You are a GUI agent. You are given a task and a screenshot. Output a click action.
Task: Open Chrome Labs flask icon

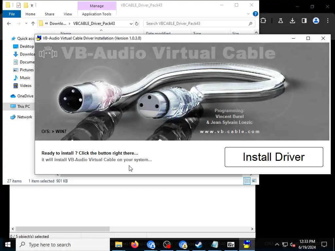(280, 21)
